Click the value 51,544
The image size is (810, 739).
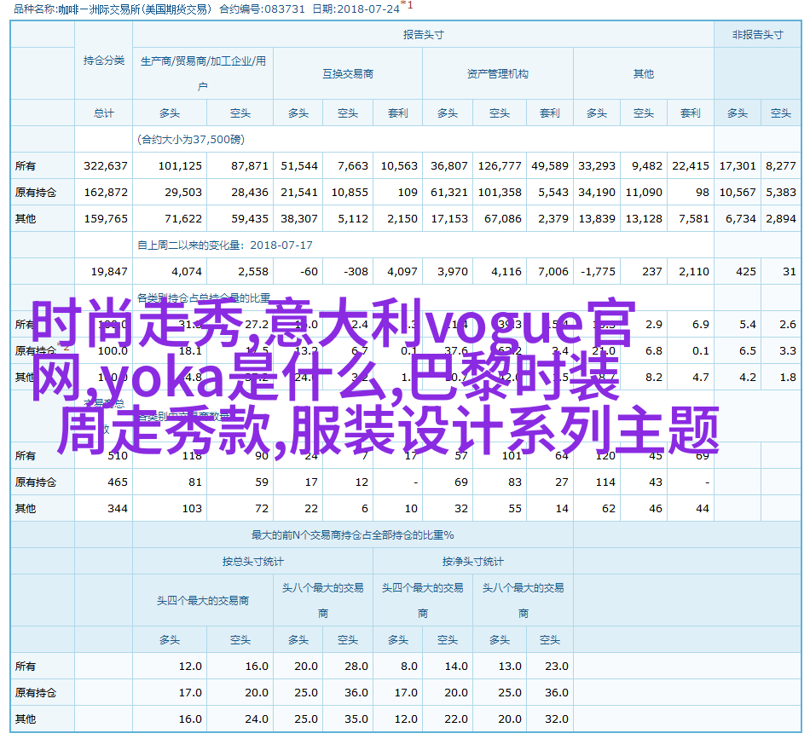[299, 165]
